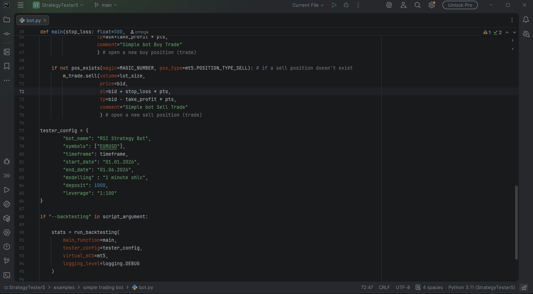533x294 pixels.
Task: Toggle read-only lock in status bar
Action: point(524,287)
